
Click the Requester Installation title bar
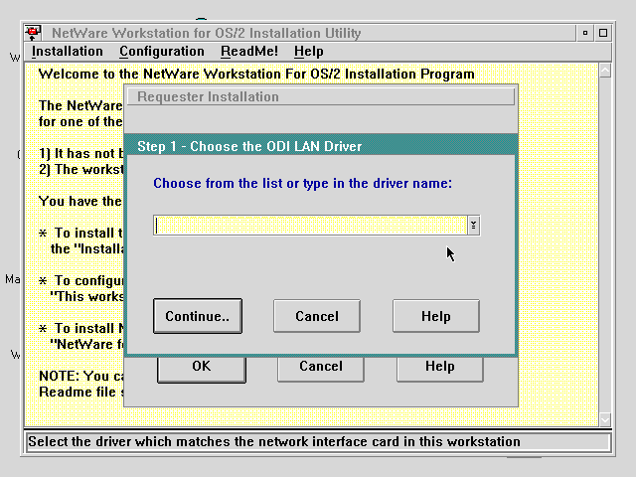[321, 97]
